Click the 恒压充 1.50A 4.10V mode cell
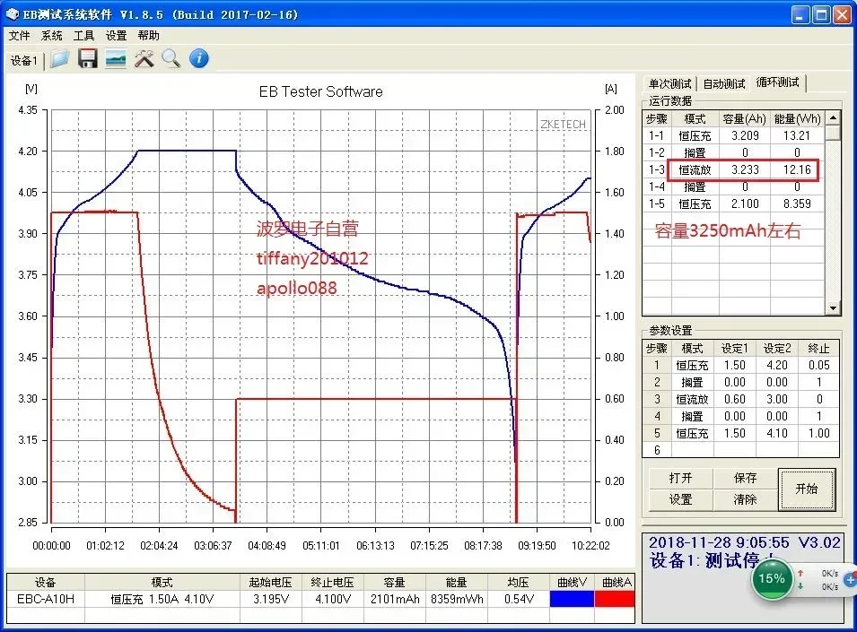 click(162, 599)
